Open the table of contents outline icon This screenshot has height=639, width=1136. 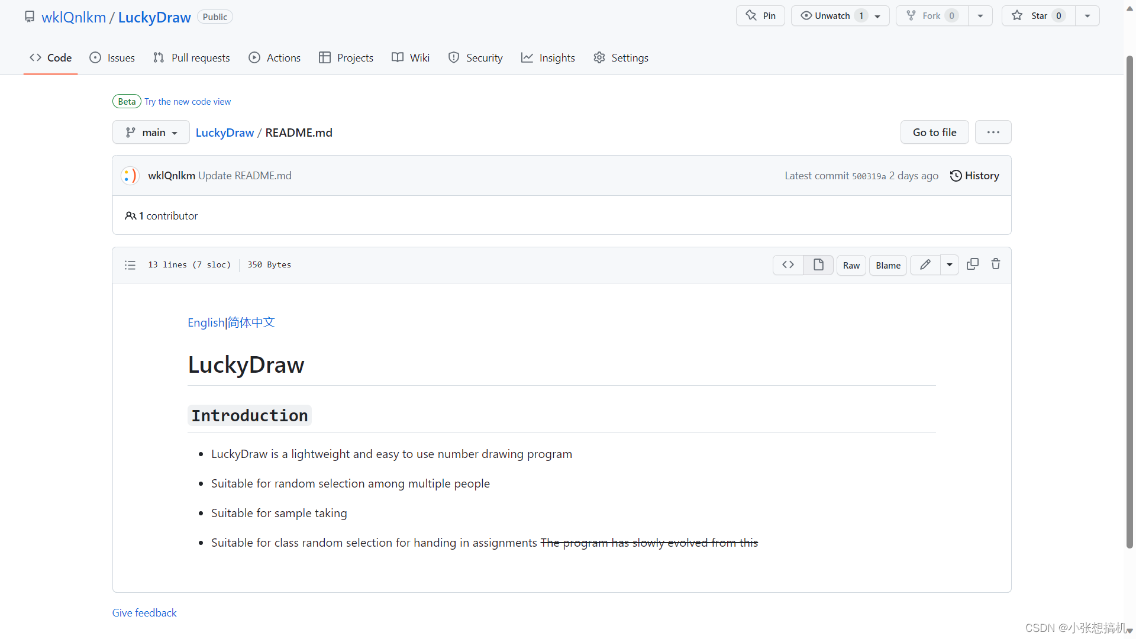pyautogui.click(x=130, y=265)
